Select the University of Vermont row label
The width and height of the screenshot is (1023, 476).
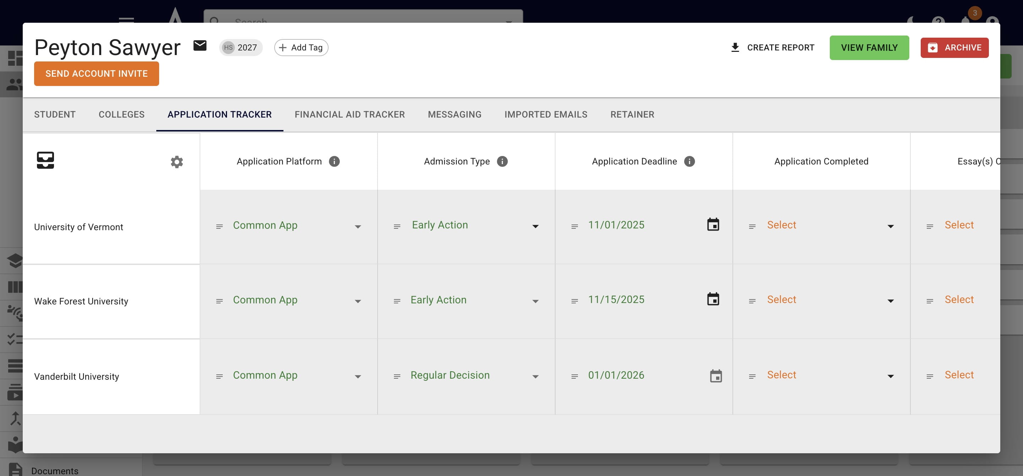click(x=79, y=227)
